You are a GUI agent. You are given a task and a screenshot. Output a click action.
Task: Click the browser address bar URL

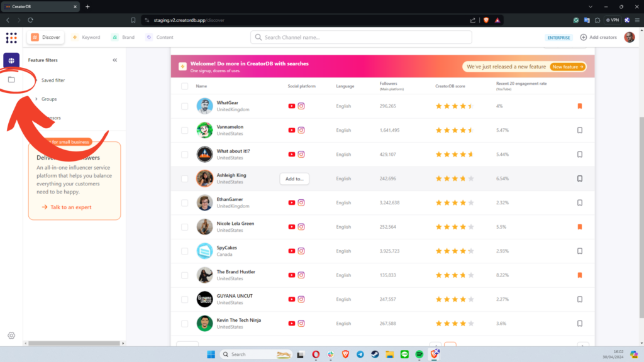pyautogui.click(x=189, y=20)
